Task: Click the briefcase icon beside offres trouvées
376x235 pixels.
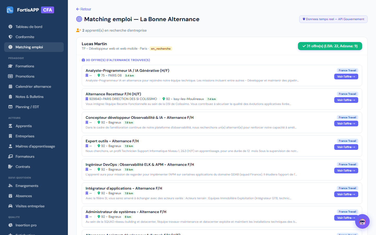Action: click(83, 60)
